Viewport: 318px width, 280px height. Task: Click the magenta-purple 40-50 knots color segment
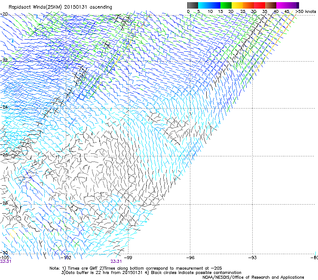click(287, 5)
